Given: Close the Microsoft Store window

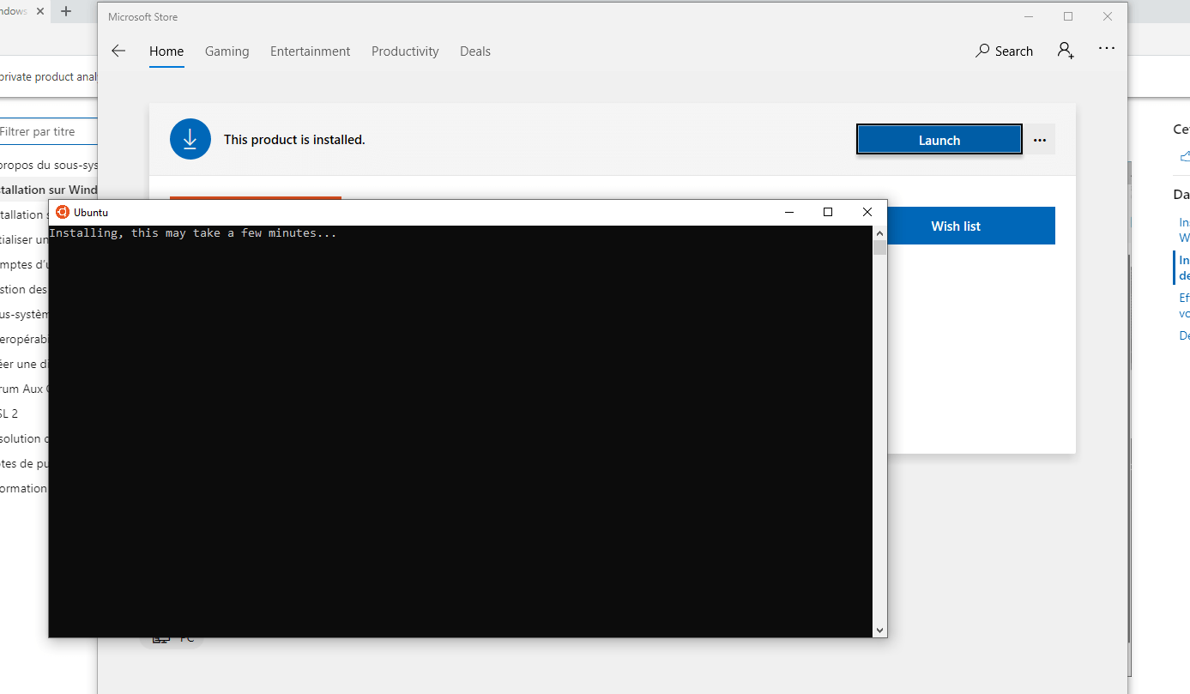Looking at the screenshot, I should 1108,16.
